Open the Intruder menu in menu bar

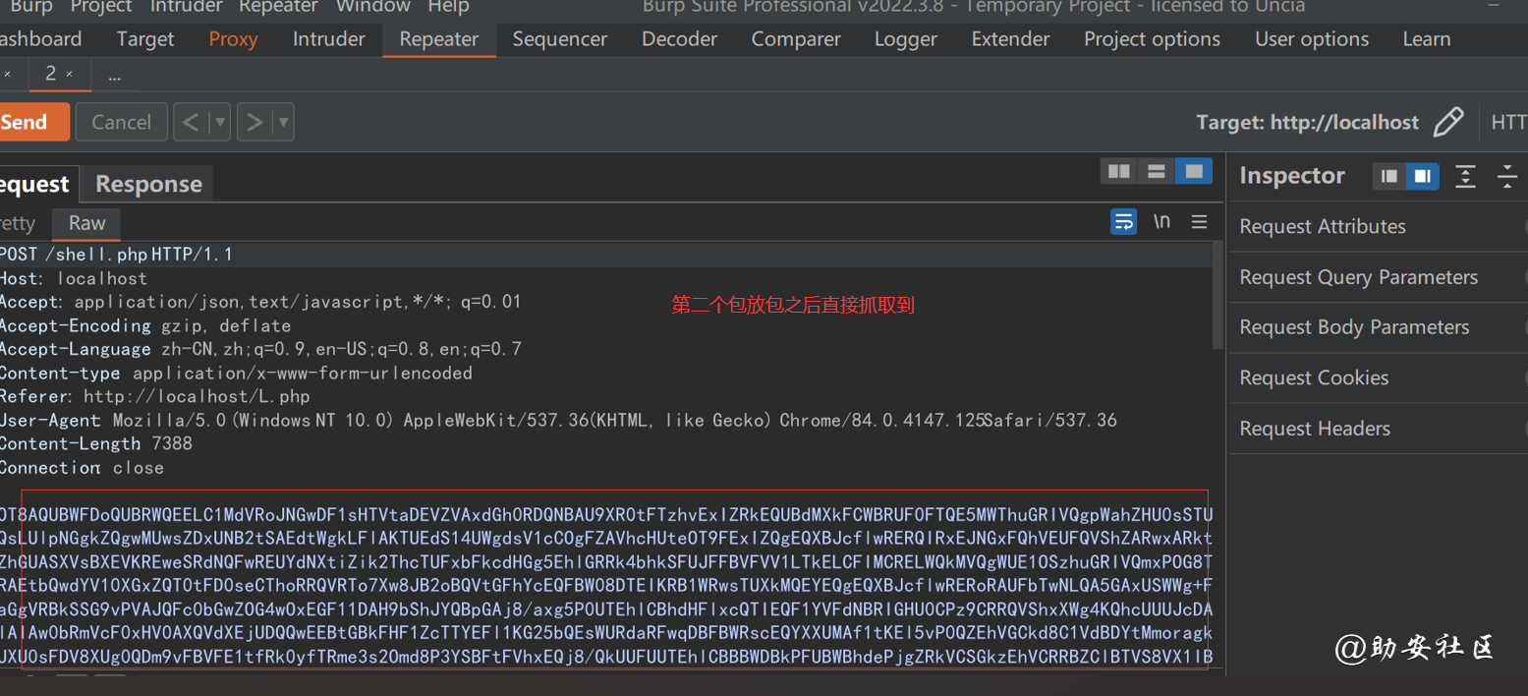[x=187, y=7]
